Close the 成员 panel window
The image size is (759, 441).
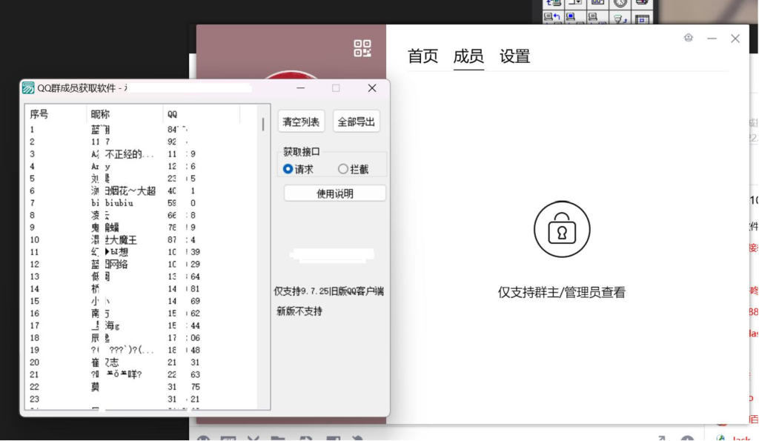pos(735,39)
